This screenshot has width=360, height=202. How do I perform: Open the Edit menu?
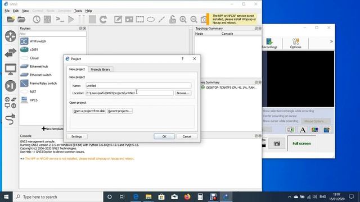point(16,11)
